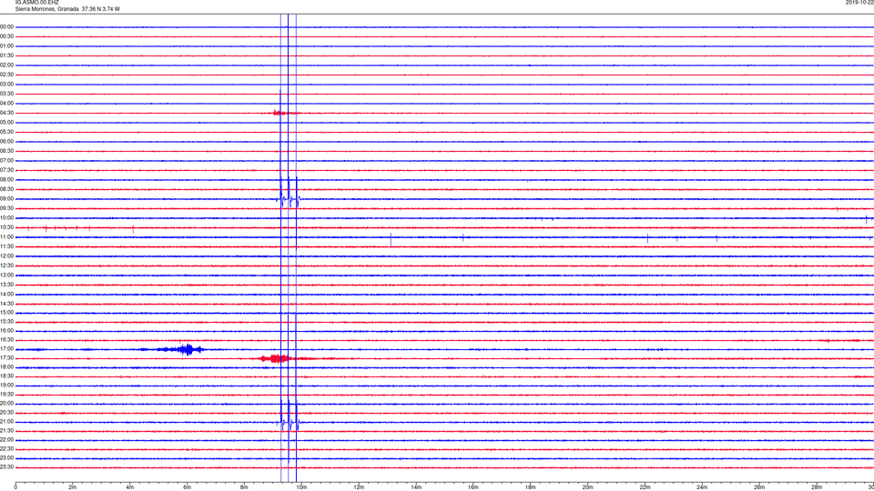Select the 14:30 trace time label
This screenshot has height=491, width=874.
[x=7, y=304]
